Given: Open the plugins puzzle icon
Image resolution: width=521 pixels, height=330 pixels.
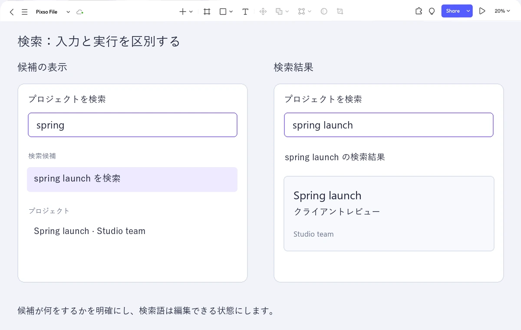Looking at the screenshot, I should (x=419, y=11).
